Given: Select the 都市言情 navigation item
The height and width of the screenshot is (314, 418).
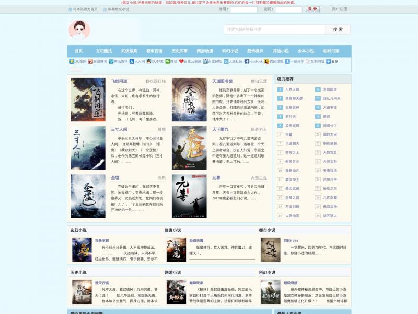Looking at the screenshot, I should [x=154, y=51].
